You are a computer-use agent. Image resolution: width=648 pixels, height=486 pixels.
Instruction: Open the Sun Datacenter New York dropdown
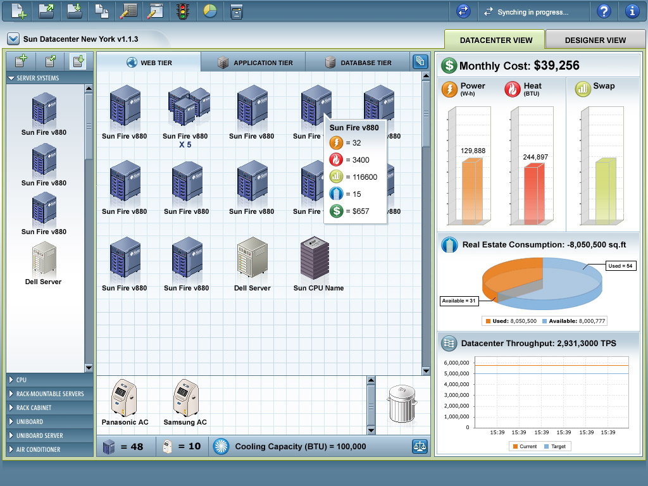[13, 39]
